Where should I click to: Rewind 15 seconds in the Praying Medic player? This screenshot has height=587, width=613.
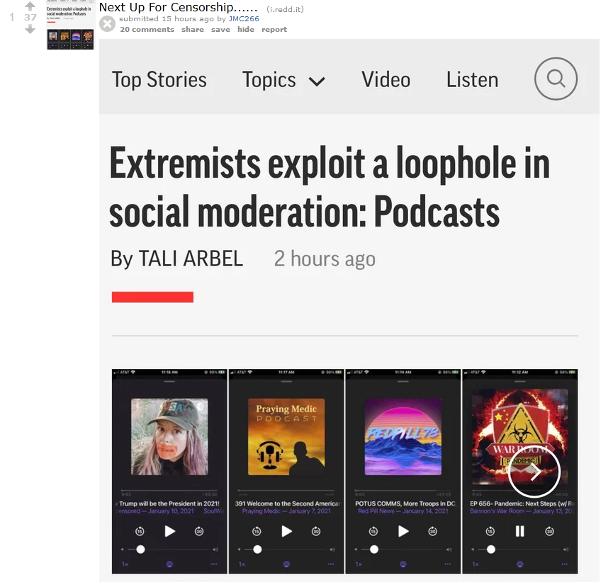pyautogui.click(x=257, y=531)
